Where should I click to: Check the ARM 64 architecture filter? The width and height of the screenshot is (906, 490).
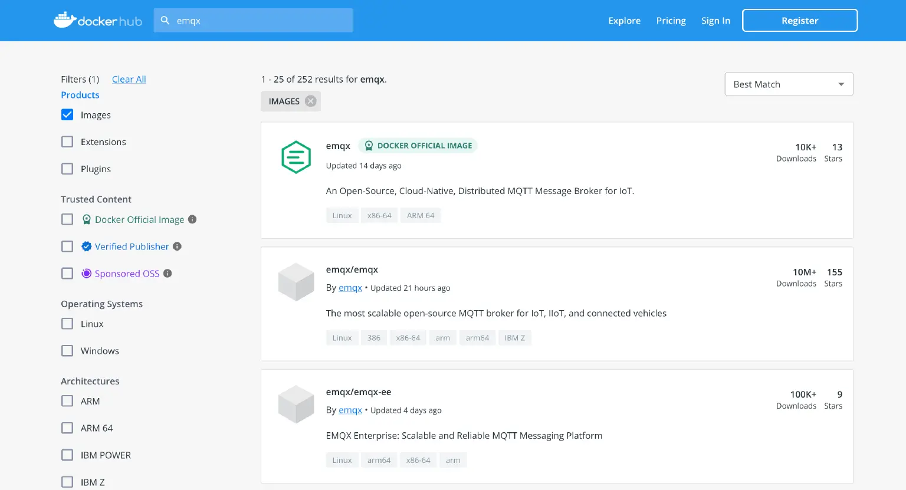tap(67, 427)
